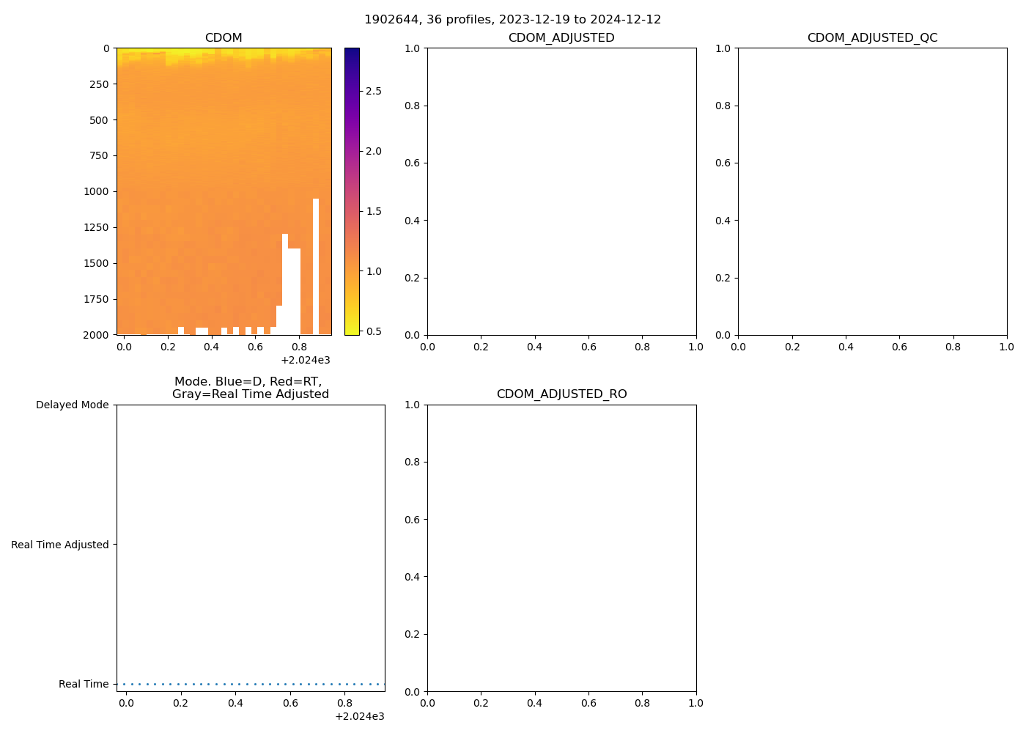Click the Real Time y-axis label
This screenshot has height=733, width=1026.
pyautogui.click(x=84, y=684)
